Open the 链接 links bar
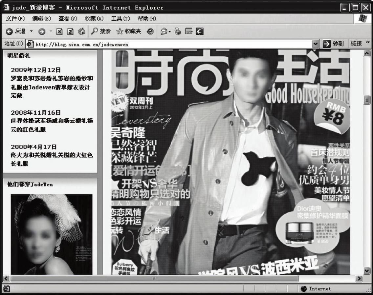373x295 pixels. [356, 44]
